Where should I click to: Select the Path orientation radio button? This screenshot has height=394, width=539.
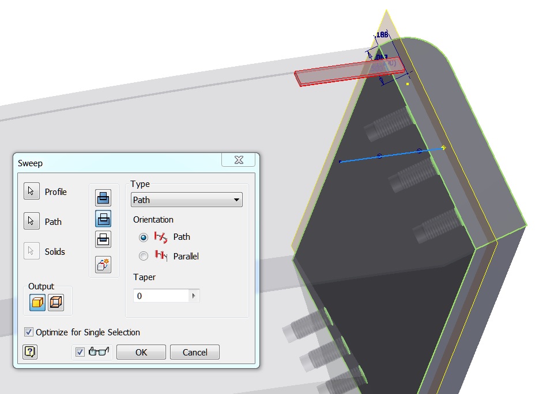[143, 237]
